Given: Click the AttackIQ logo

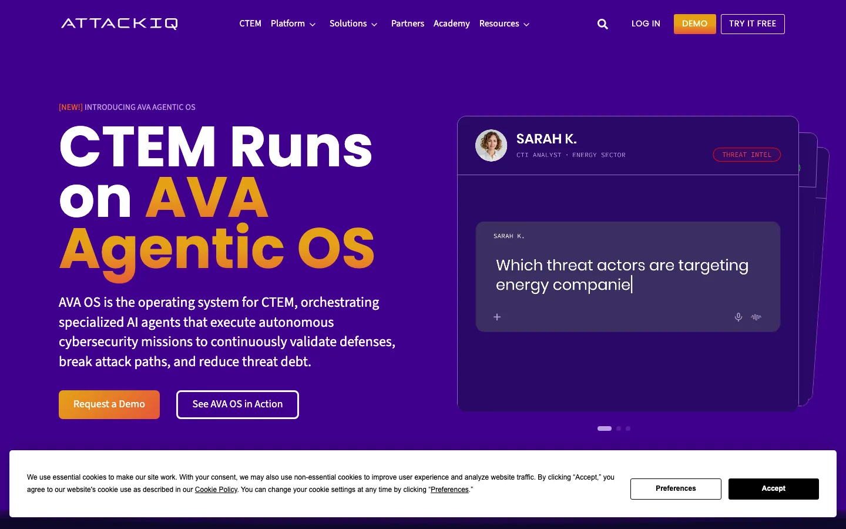Looking at the screenshot, I should point(119,24).
